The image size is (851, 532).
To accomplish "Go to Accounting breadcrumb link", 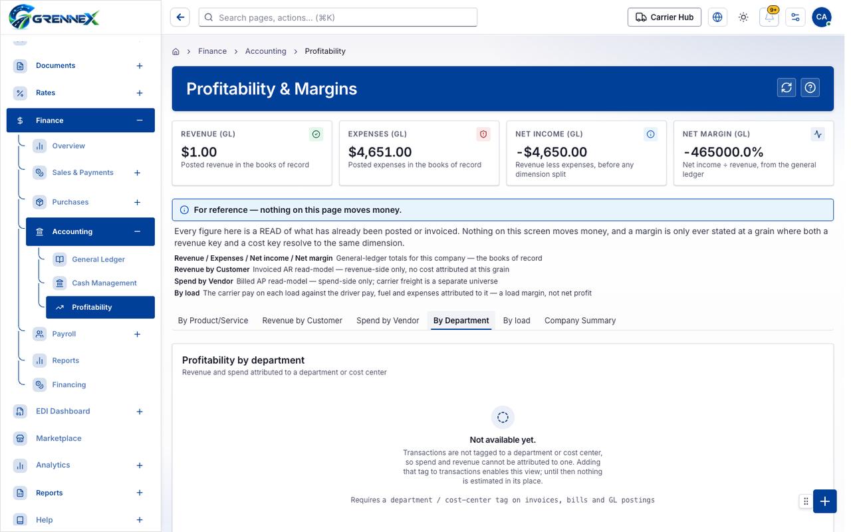I will [265, 51].
